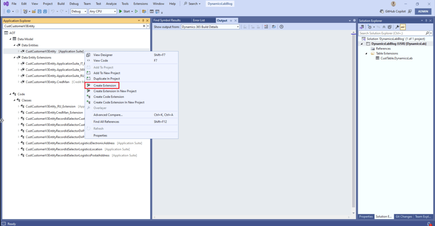
Task: Click the Show All Files icon
Action: click(390, 27)
